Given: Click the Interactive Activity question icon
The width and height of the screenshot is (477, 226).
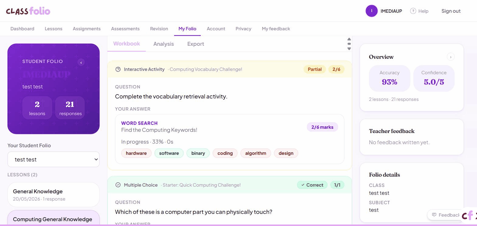Looking at the screenshot, I should click(x=118, y=69).
